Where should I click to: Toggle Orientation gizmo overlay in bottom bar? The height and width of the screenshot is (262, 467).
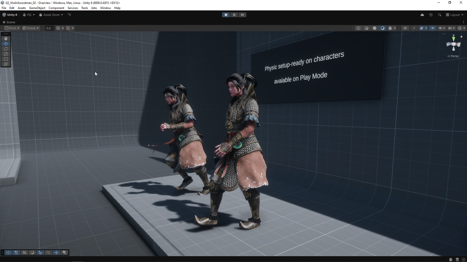(56, 253)
